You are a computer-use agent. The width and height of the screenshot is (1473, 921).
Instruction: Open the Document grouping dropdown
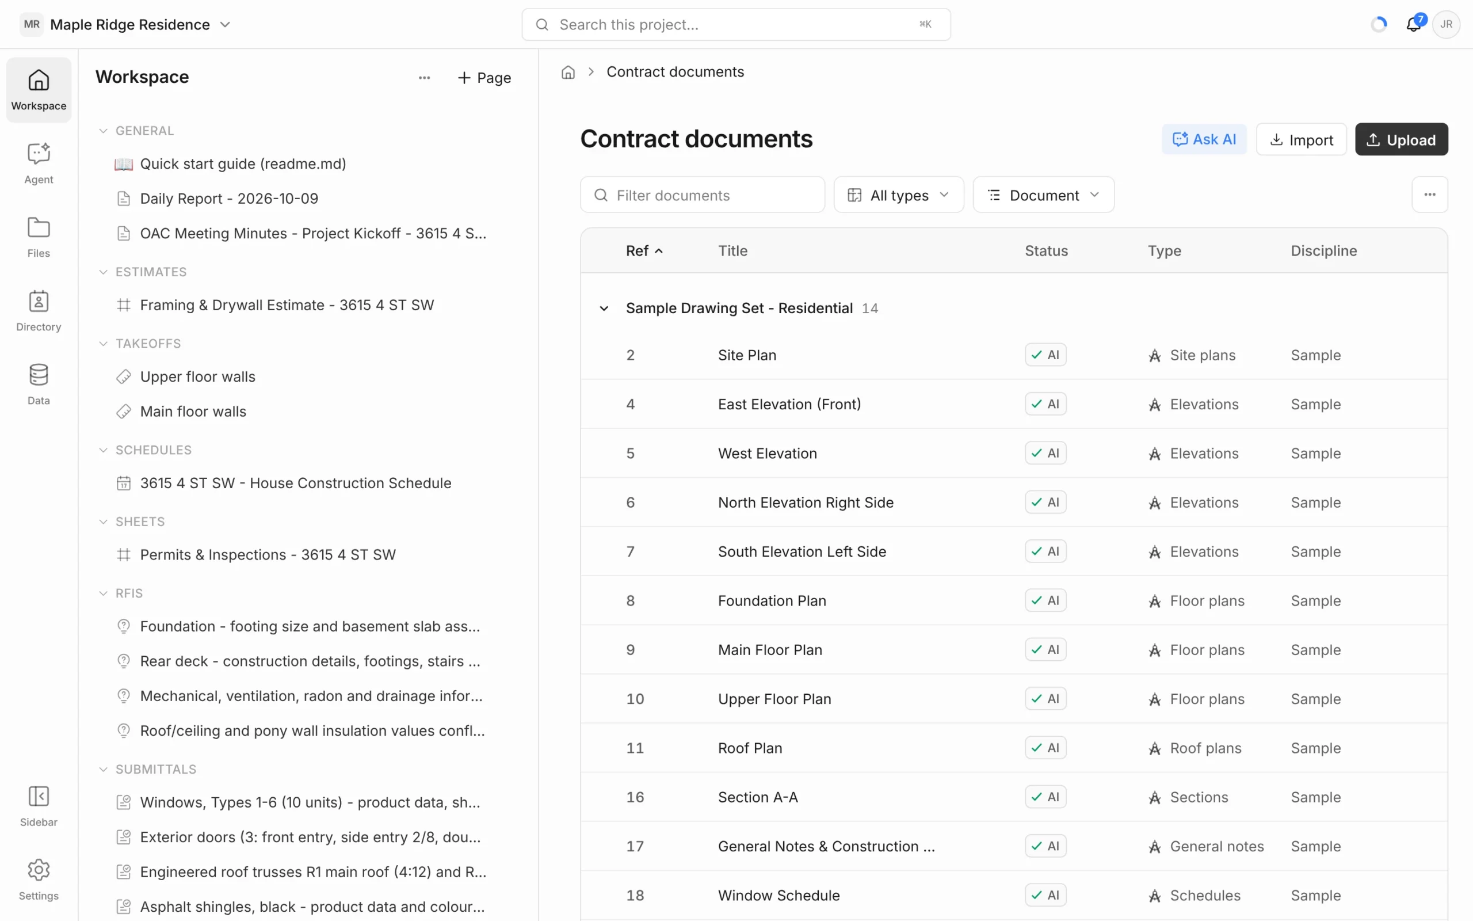coord(1043,195)
